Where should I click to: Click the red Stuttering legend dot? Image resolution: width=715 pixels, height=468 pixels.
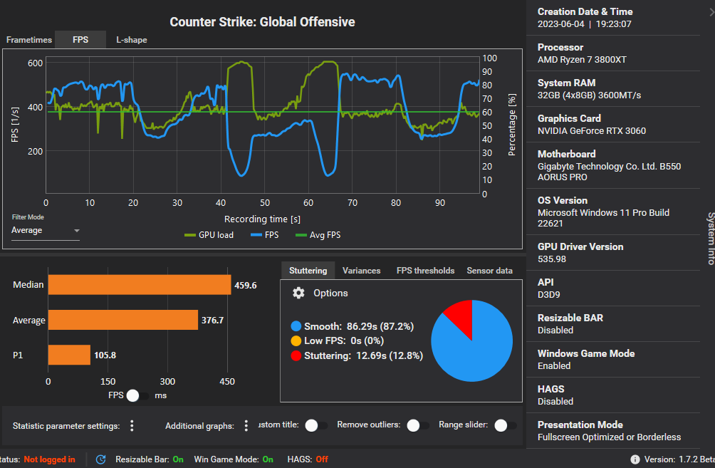(x=296, y=355)
